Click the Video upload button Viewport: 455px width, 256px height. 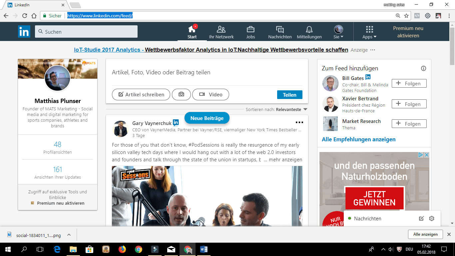click(x=211, y=95)
